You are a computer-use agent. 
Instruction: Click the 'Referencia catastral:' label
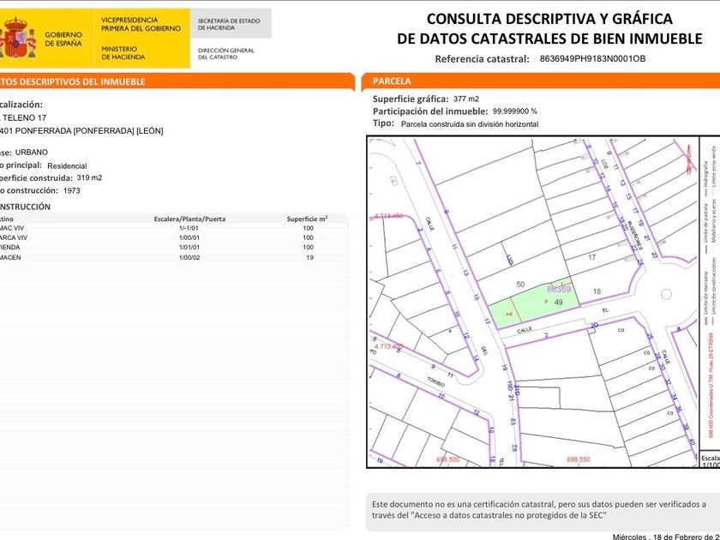click(482, 59)
